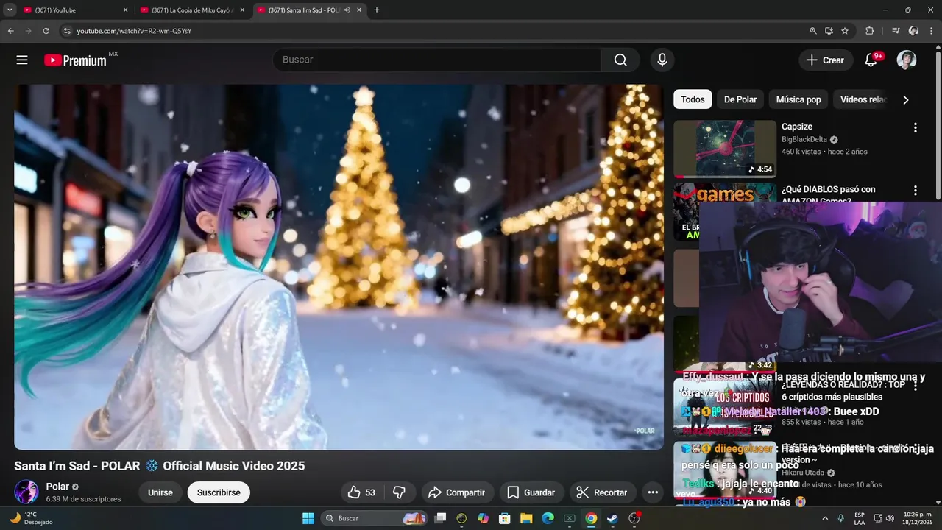942x530 pixels.
Task: Open more actions ellipsis beside Recortar
Action: (653, 492)
